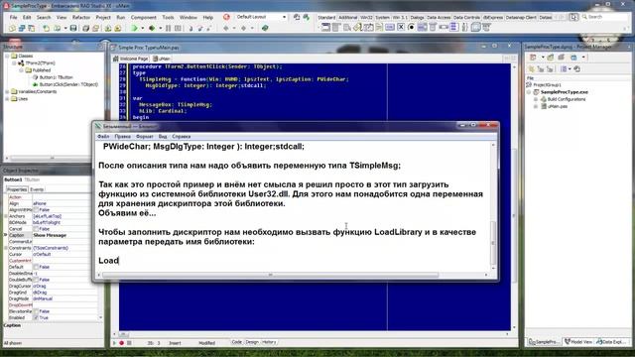This screenshot has width=635, height=357.
Task: Toggle the AlignWithMargins False checkbox
Action: pyautogui.click(x=36, y=209)
